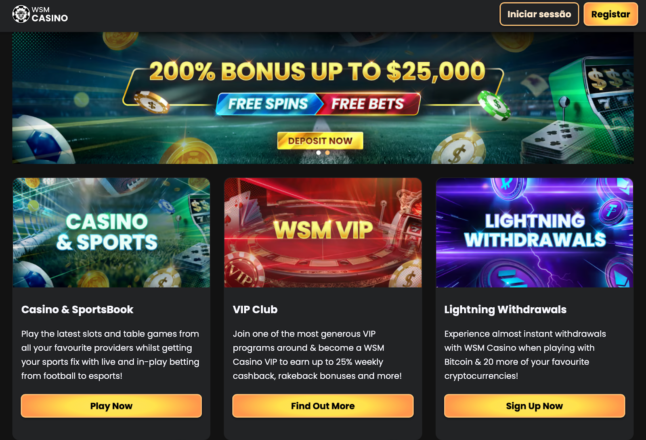Image resolution: width=646 pixels, height=440 pixels.
Task: Open the Iniciar sessão login button
Action: point(539,14)
